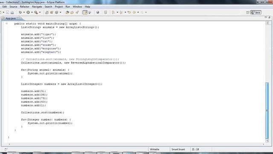The height and width of the screenshot is (154, 273).
Task: Click the gray page icon after globe
Action: (105, 12)
